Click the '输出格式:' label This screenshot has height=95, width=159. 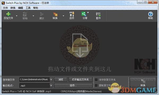pyautogui.click(x=8, y=86)
